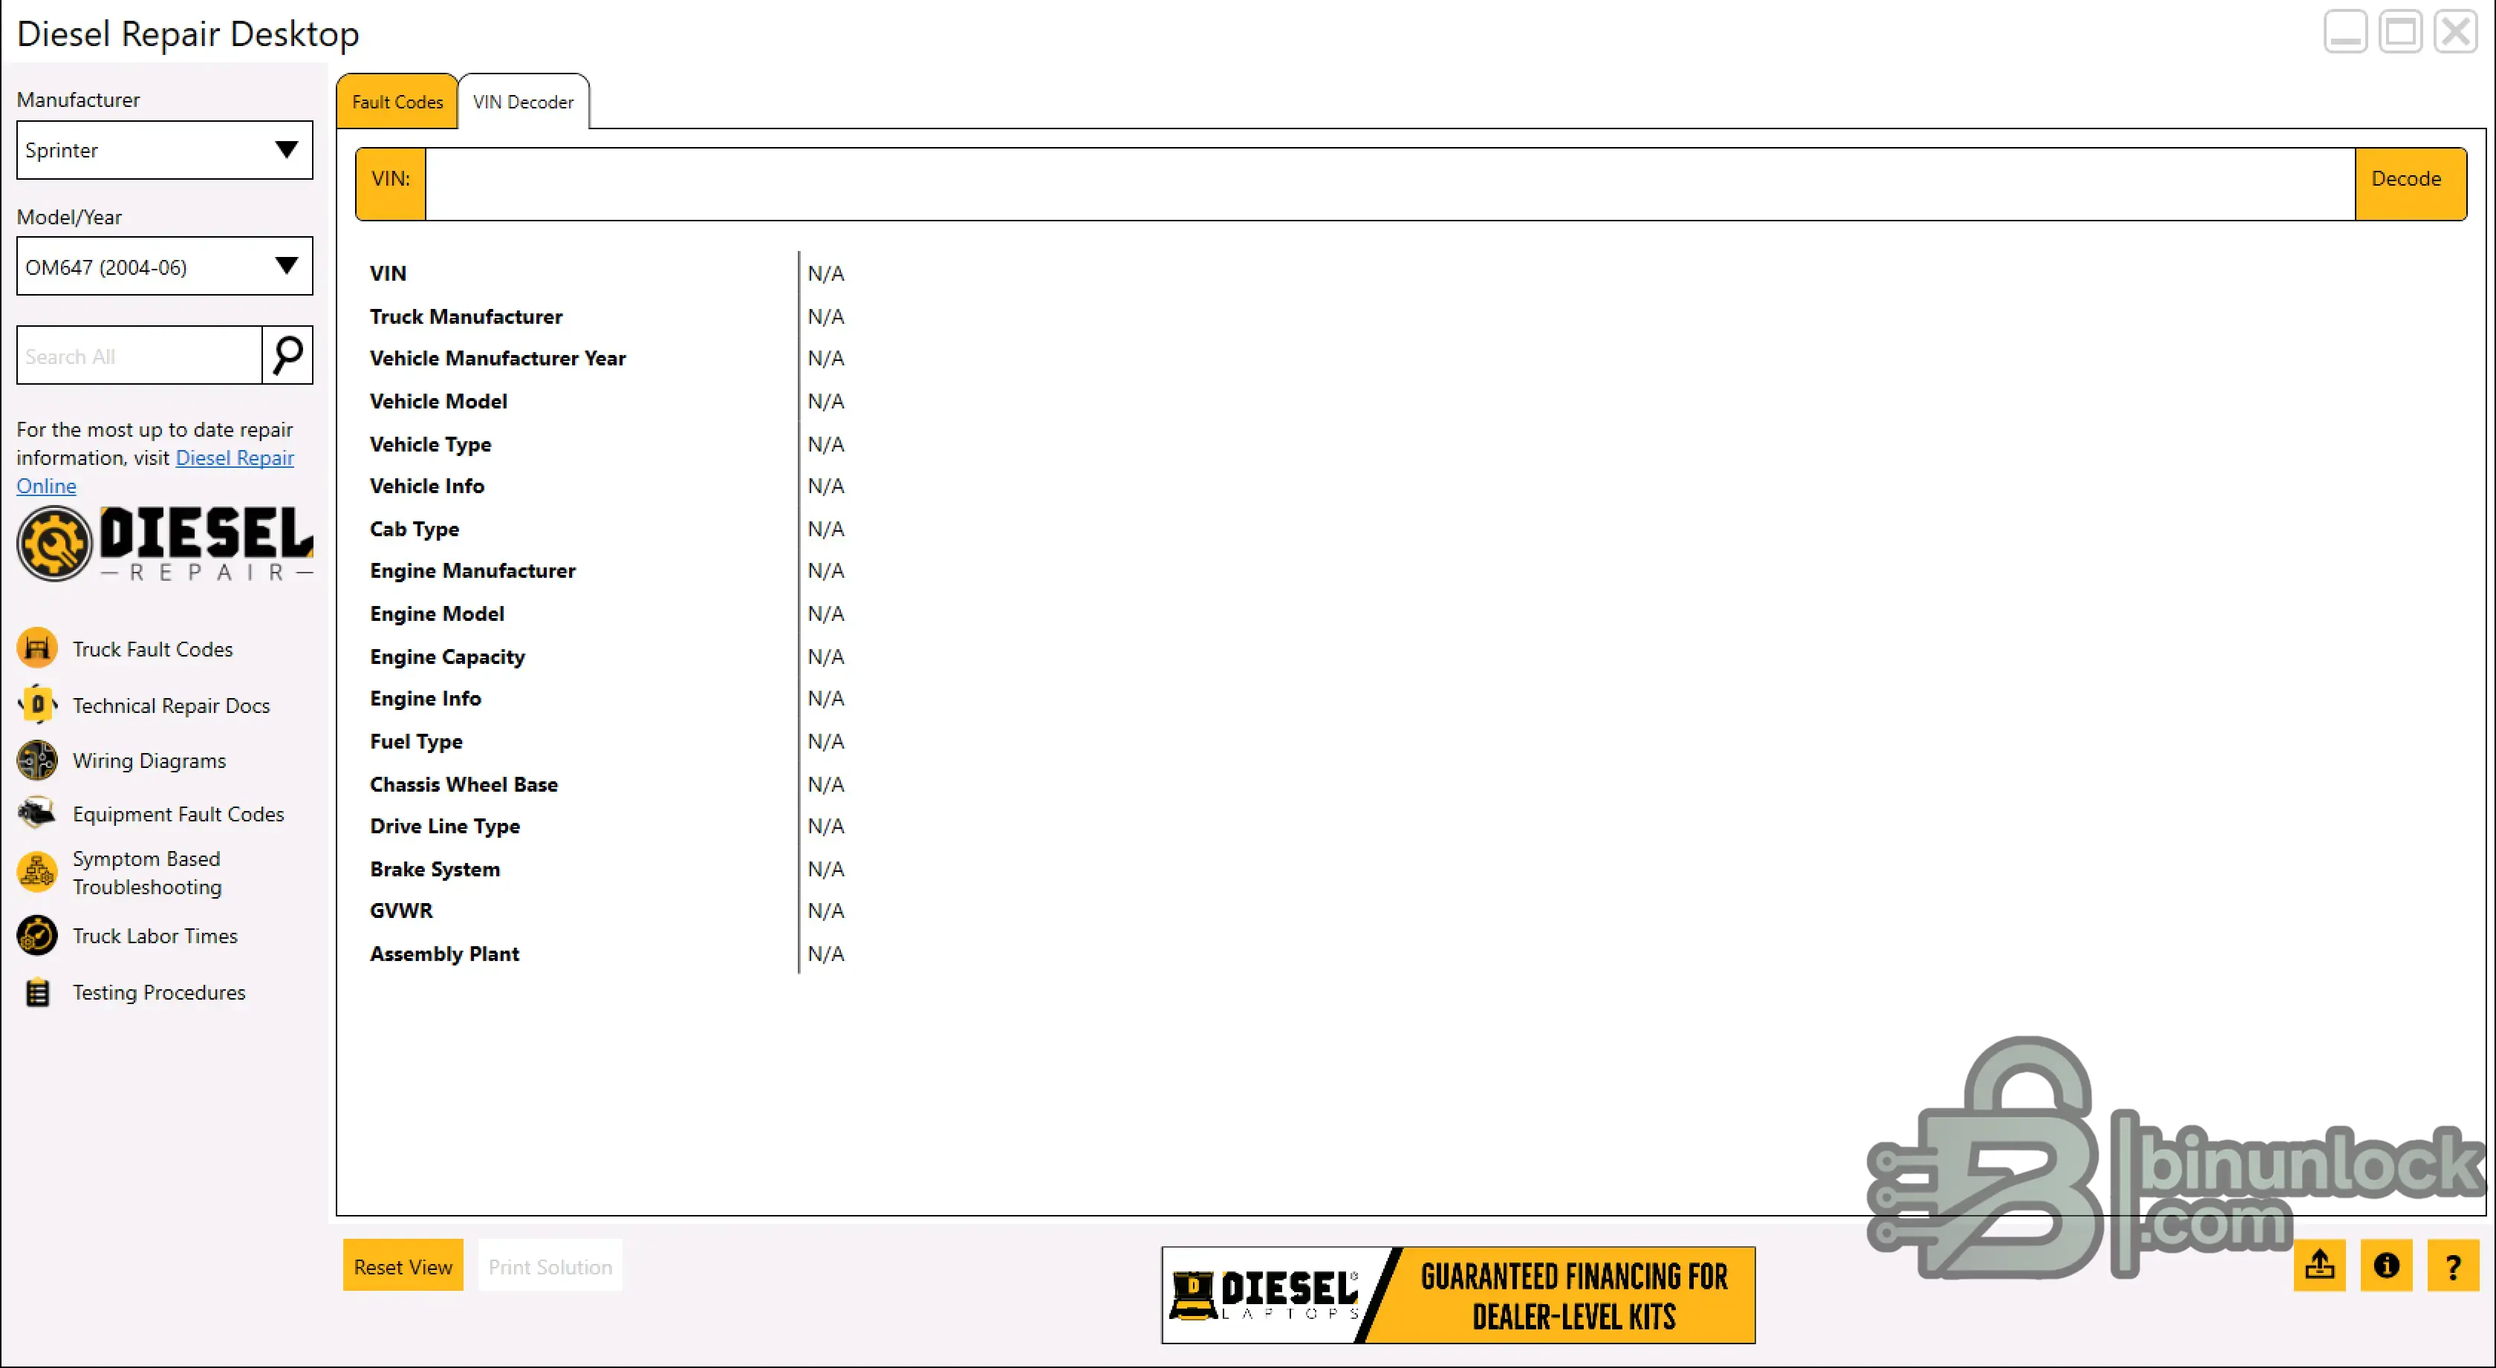
Task: Select the VIN Decoder tab
Action: [x=523, y=102]
